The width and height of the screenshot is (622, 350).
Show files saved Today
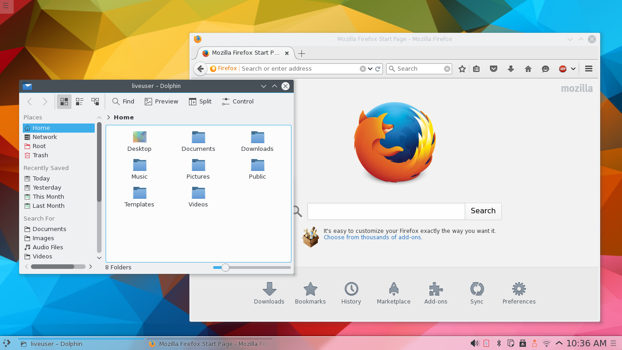[59, 179]
